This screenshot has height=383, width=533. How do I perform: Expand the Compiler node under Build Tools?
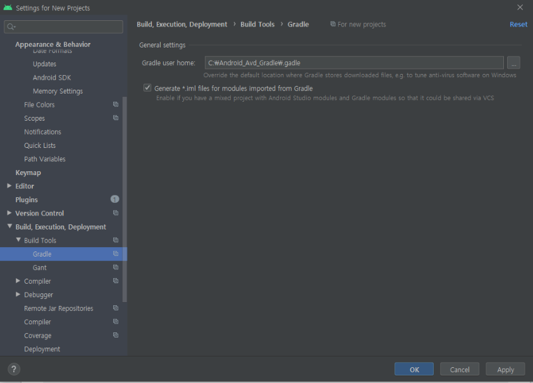click(x=18, y=281)
